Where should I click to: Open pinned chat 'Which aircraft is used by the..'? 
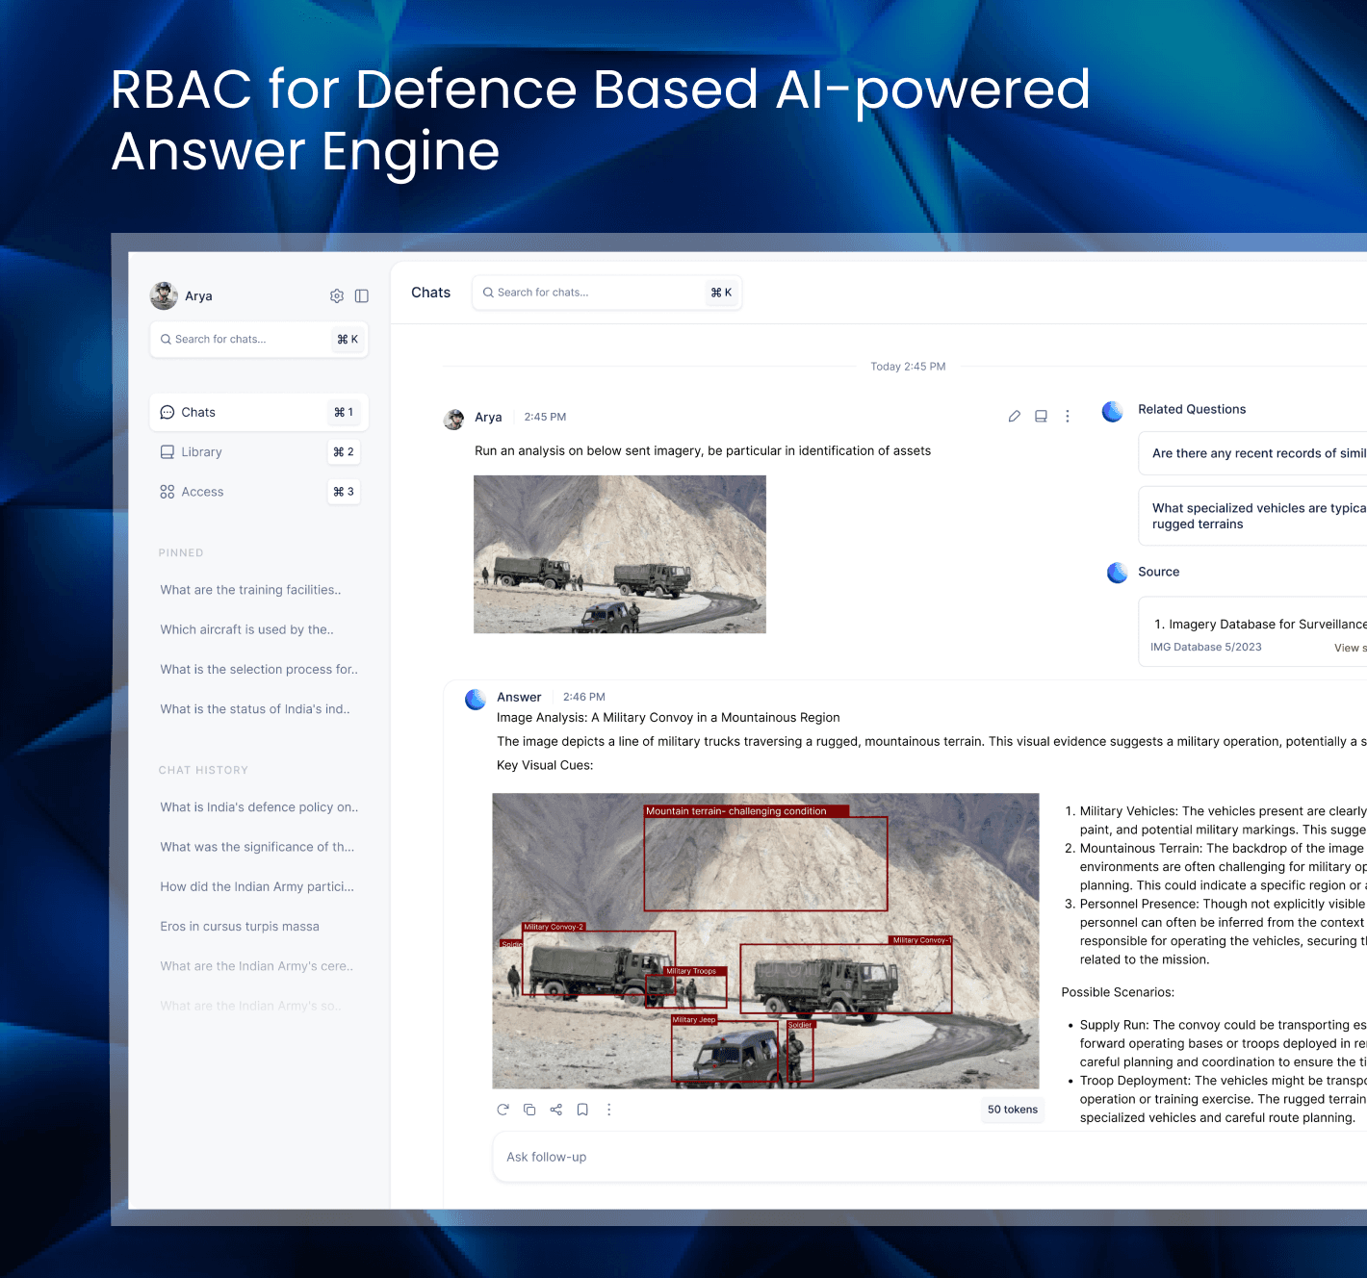tap(247, 629)
